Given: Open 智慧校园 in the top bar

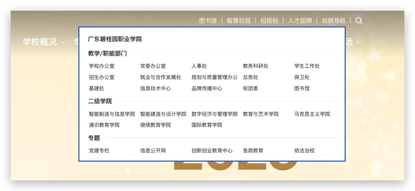Looking at the screenshot, I should click(239, 21).
